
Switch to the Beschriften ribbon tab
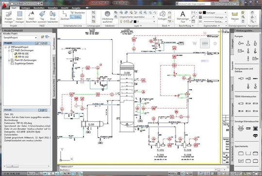pos(39,8)
